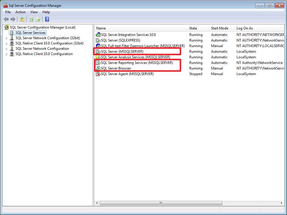Click the horizontal scrollbar thumb in services list
The height and width of the screenshot is (215, 287).
[161, 203]
